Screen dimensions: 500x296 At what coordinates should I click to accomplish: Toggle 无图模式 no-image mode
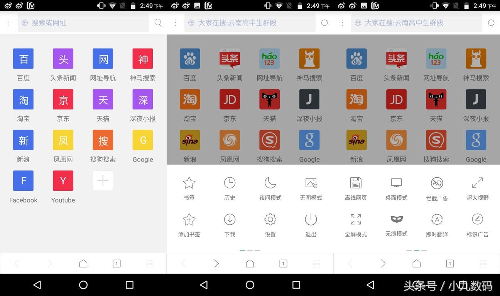tap(311, 188)
